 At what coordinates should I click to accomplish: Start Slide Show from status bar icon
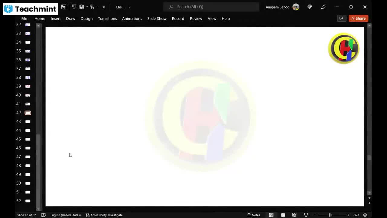[x=306, y=215]
